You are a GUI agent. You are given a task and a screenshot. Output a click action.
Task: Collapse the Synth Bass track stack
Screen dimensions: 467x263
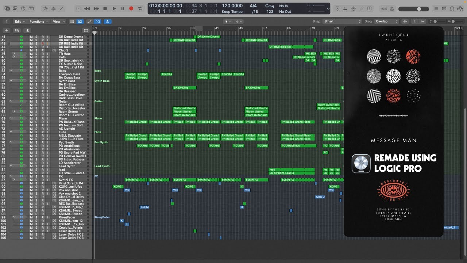(12, 81)
